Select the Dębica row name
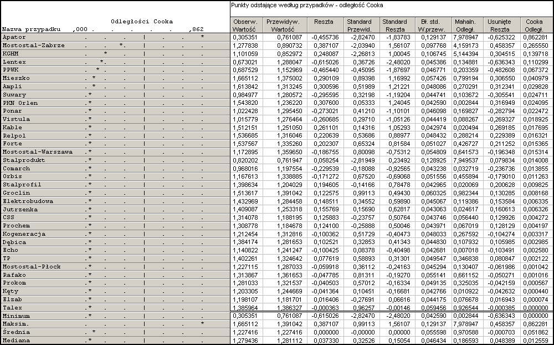This screenshot has width=554, height=345. point(14,242)
